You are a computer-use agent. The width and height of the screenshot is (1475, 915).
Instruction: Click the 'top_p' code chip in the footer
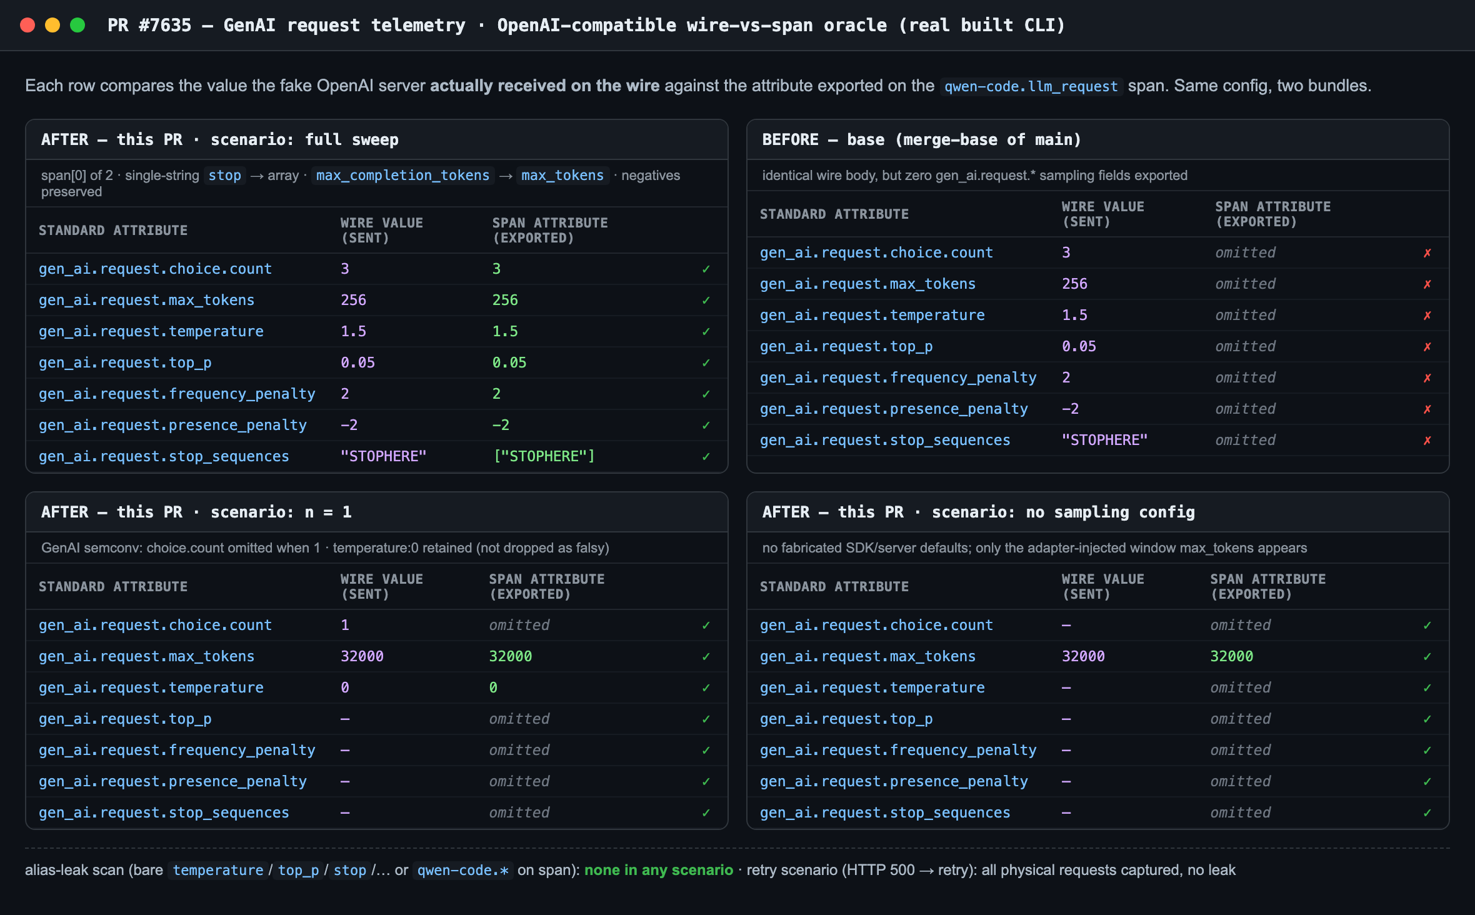click(x=298, y=871)
